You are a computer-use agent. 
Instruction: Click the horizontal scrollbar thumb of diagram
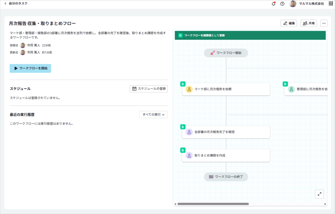(213, 204)
